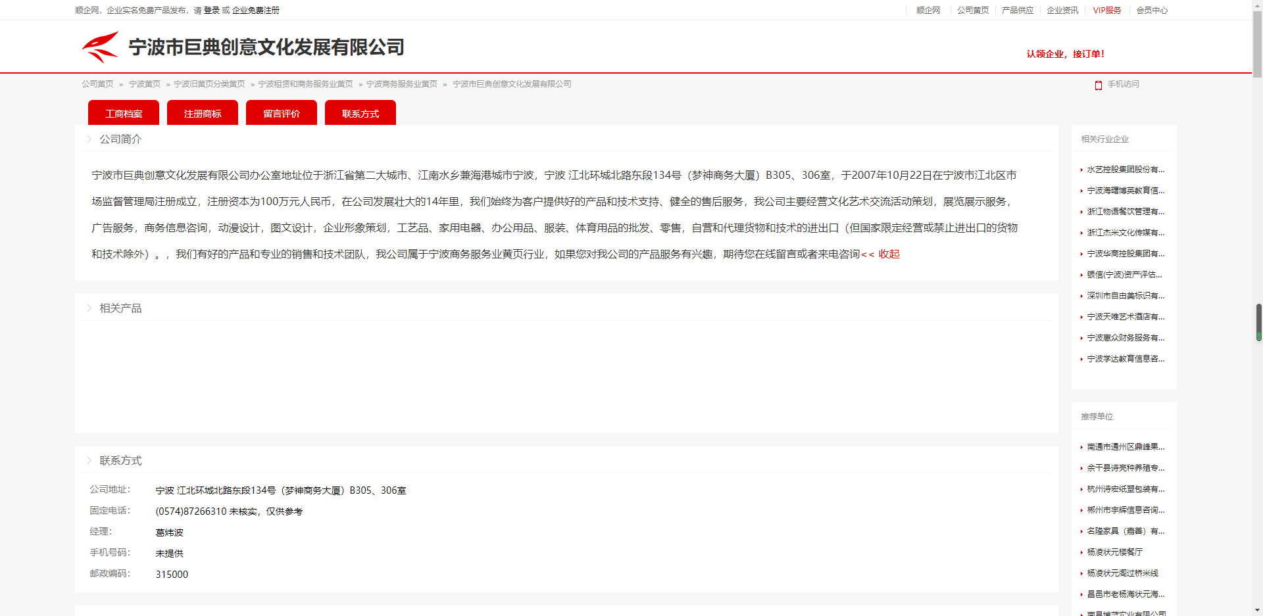Open related company 深圳市自由美标识有...

click(1126, 296)
